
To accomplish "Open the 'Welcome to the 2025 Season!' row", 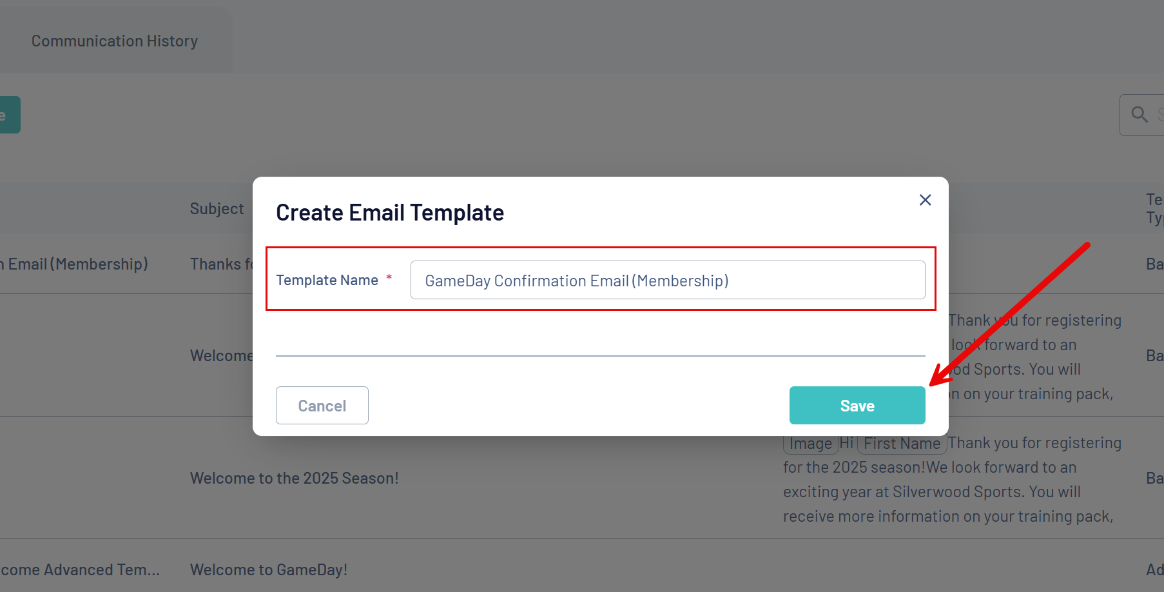I will (294, 479).
